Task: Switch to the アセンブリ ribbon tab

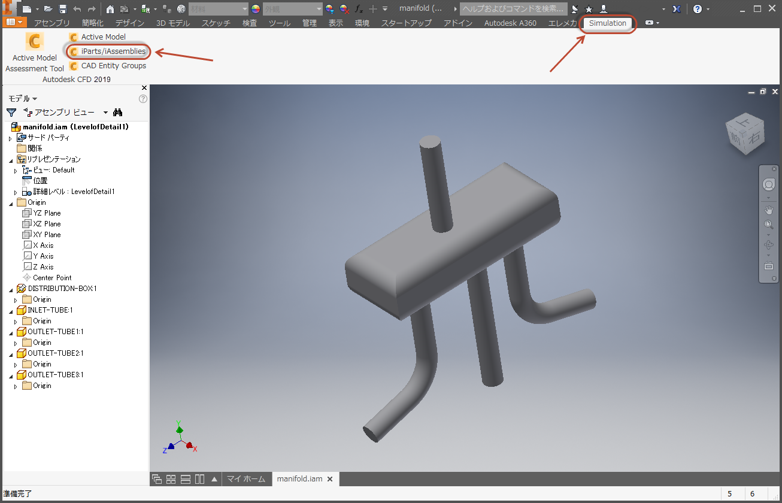Action: click(x=52, y=23)
